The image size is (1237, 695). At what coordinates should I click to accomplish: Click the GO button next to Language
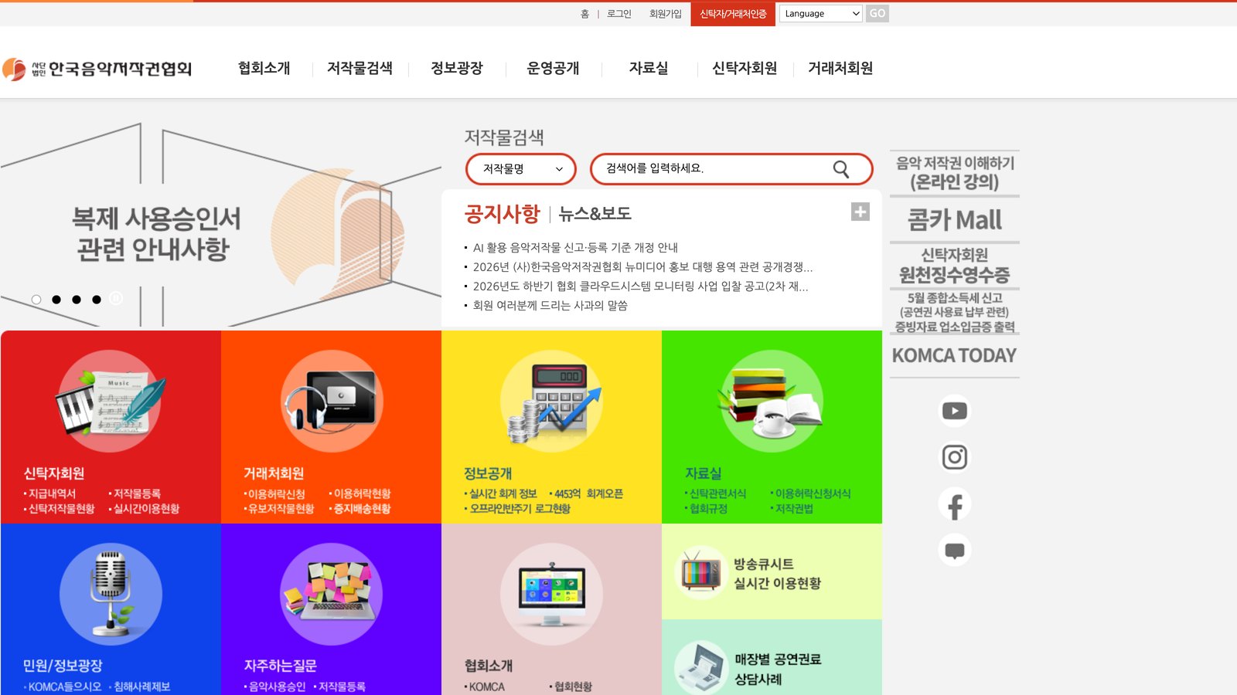(877, 13)
